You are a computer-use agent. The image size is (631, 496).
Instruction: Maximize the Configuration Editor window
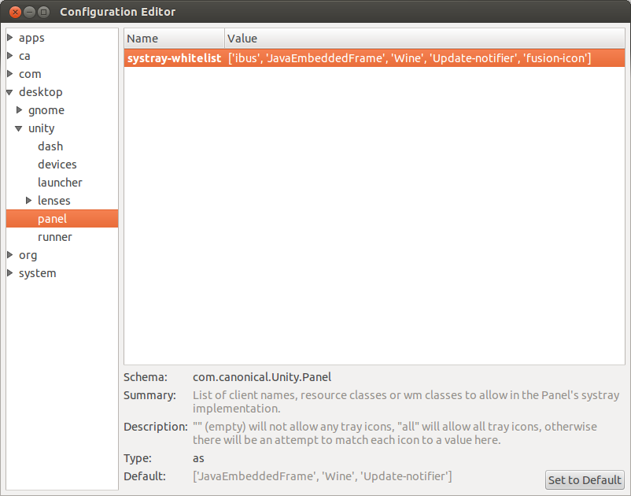[x=43, y=12]
